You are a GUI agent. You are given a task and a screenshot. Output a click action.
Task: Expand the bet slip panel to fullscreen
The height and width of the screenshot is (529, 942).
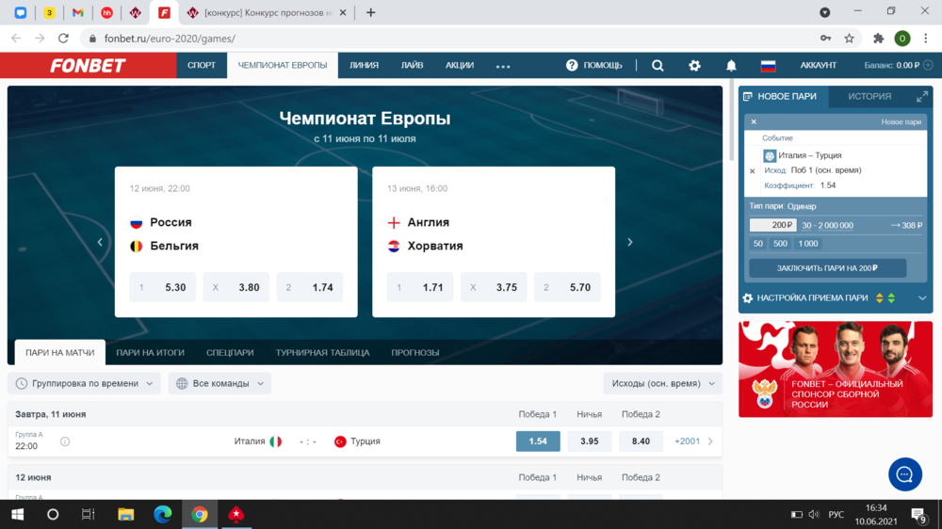921,97
